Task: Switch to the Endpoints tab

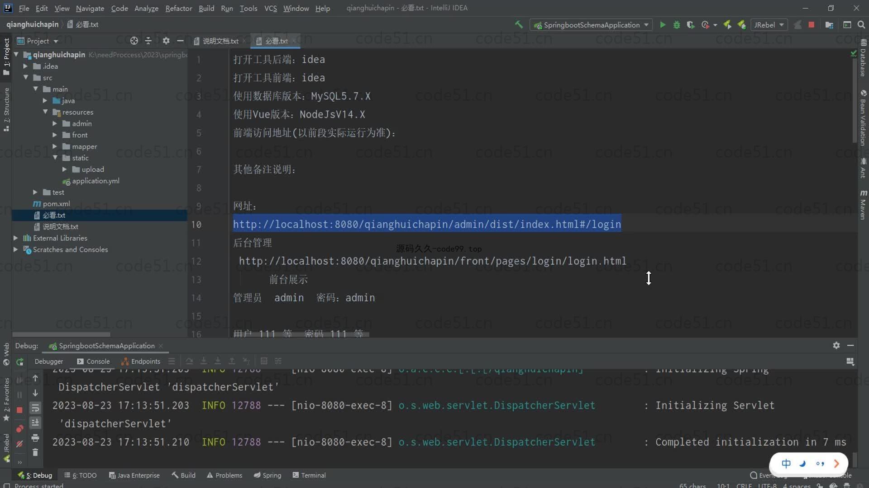Action: coord(141,361)
